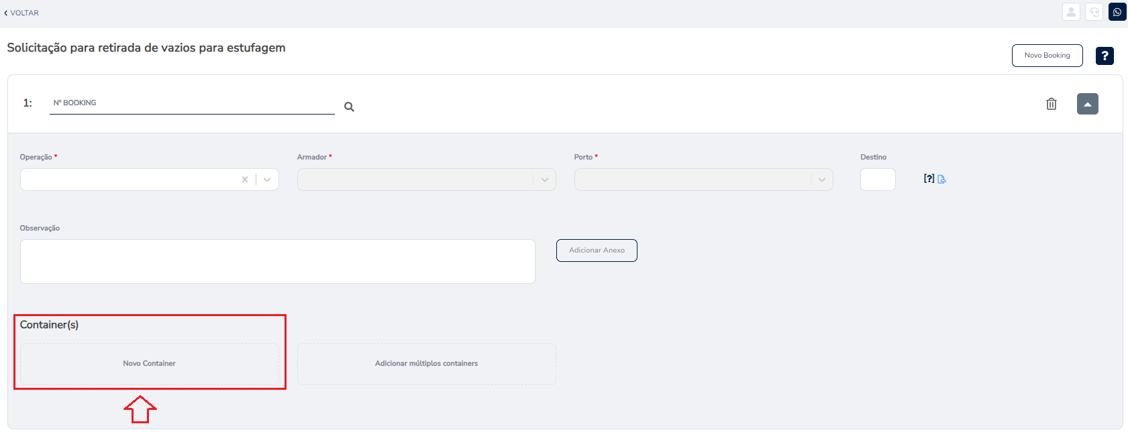Open the user profile icon
Image resolution: width=1128 pixels, height=432 pixels.
(x=1071, y=12)
